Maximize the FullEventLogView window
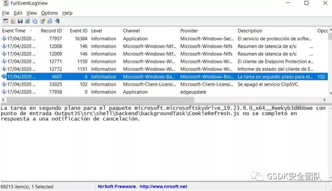 (x=306, y=3)
